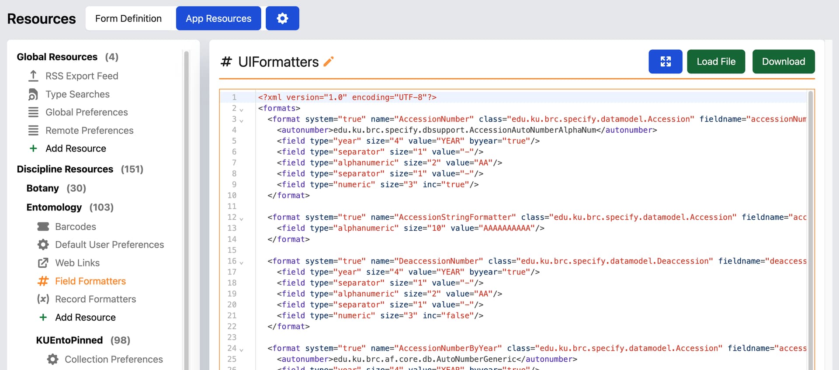Viewport: 839px width, 370px height.
Task: Click the Load File button
Action: [716, 62]
